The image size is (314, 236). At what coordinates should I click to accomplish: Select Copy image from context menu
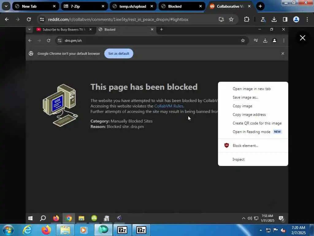253,106
